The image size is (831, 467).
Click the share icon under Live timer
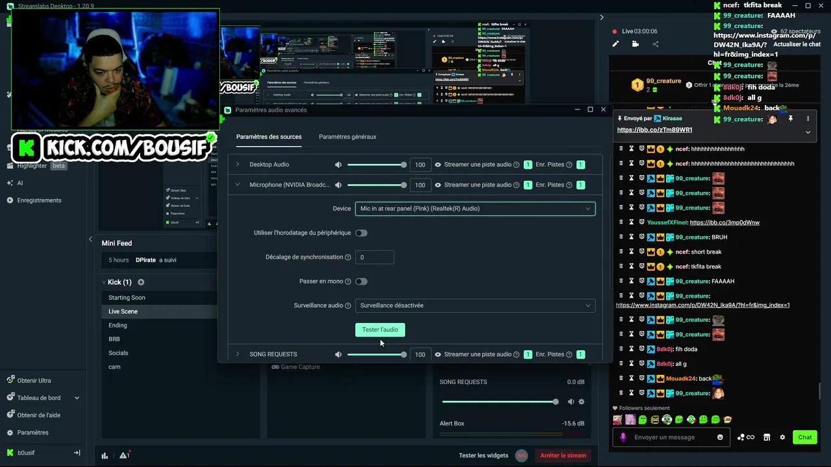click(x=656, y=44)
